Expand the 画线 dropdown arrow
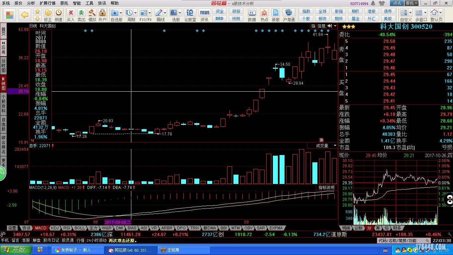This screenshot has height=255, width=453. tap(165, 13)
